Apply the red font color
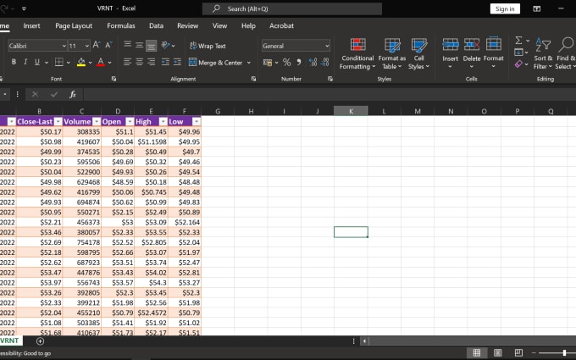The height and width of the screenshot is (360, 576). click(x=101, y=62)
